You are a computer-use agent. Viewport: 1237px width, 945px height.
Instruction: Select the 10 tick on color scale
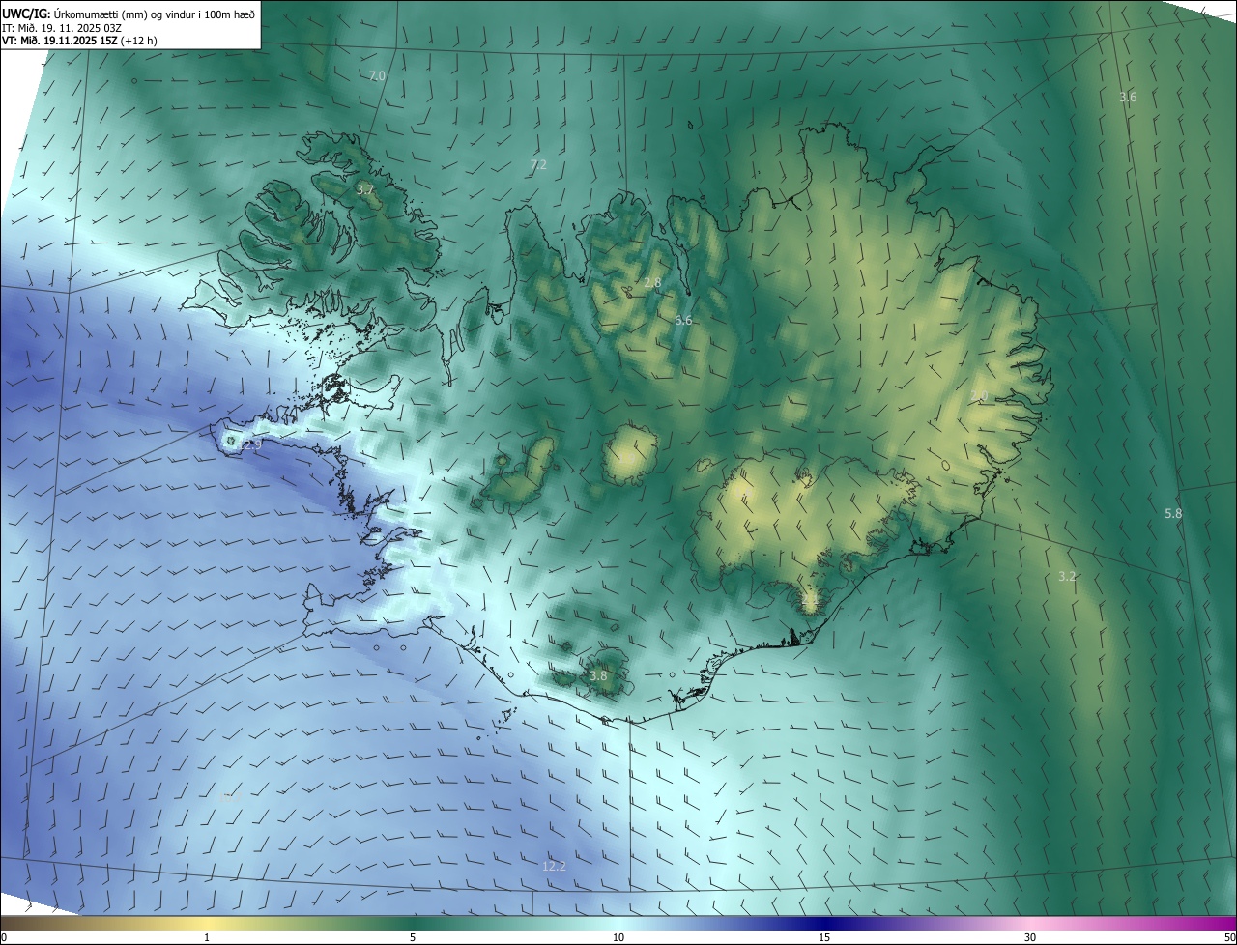click(x=618, y=937)
